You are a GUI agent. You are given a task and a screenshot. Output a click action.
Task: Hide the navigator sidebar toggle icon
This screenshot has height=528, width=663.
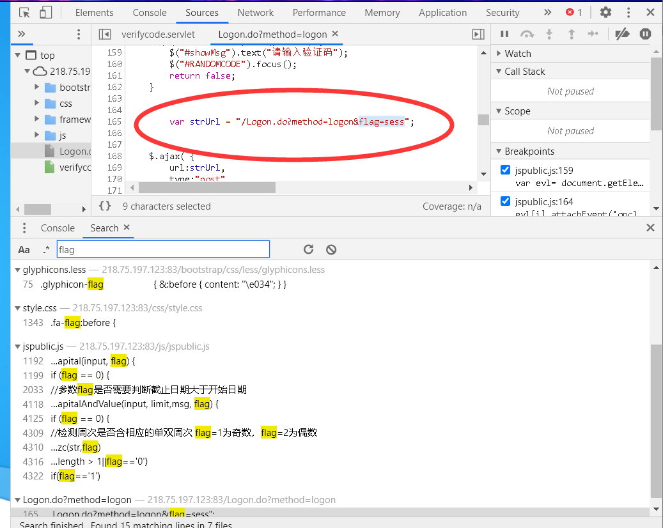(x=105, y=35)
